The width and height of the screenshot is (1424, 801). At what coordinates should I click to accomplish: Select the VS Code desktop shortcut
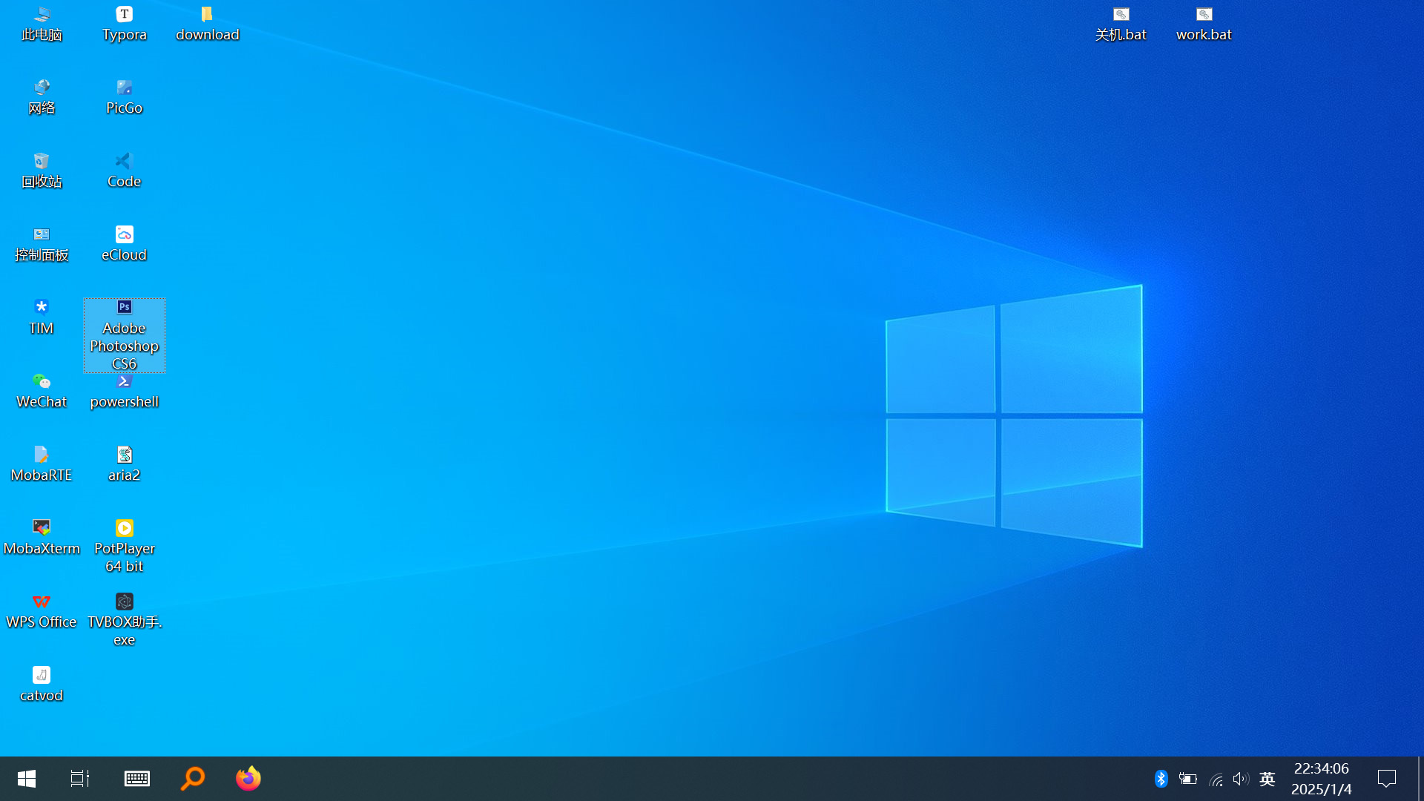click(125, 171)
